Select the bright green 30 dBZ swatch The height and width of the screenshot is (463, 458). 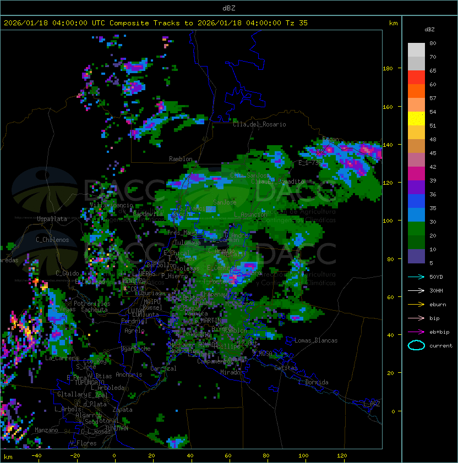pyautogui.click(x=416, y=229)
